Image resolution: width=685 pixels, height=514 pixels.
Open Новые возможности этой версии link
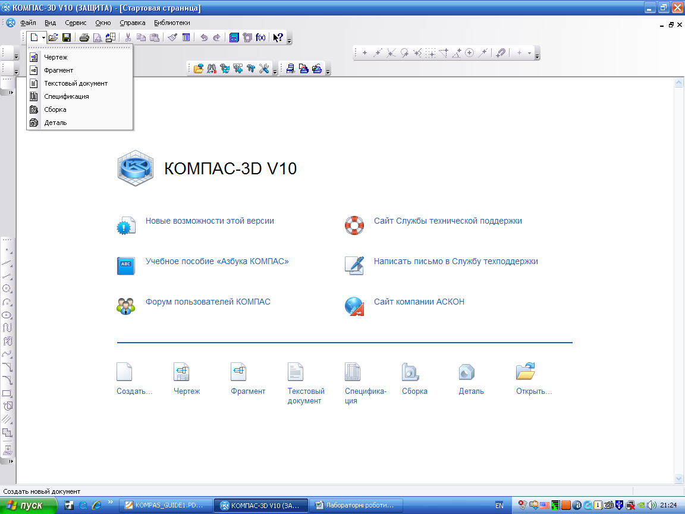tap(210, 221)
